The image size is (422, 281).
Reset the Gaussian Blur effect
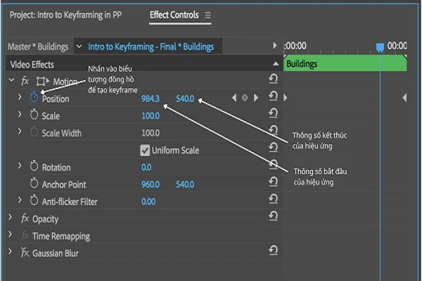273,250
